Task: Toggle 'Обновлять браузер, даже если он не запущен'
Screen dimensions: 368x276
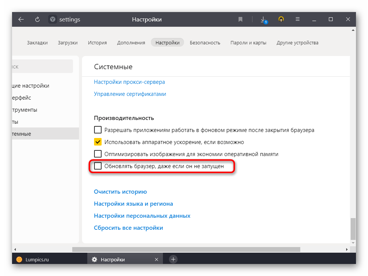Action: [98, 166]
